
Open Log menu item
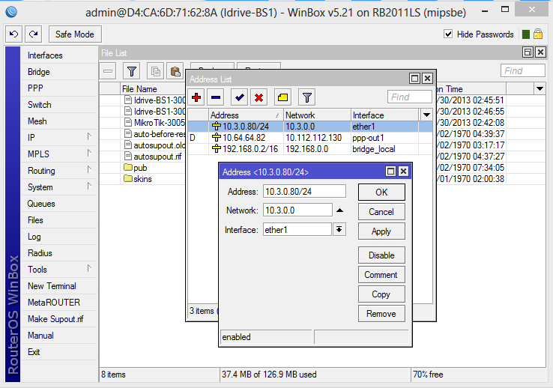[59, 237]
